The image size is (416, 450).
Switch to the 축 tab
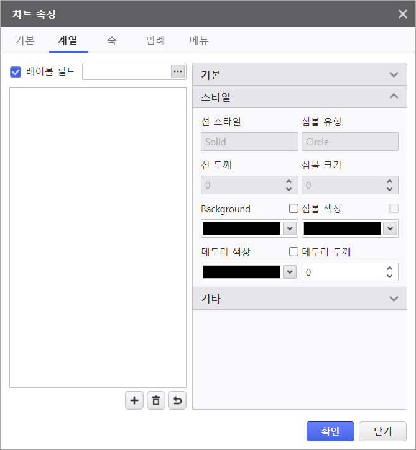point(111,40)
